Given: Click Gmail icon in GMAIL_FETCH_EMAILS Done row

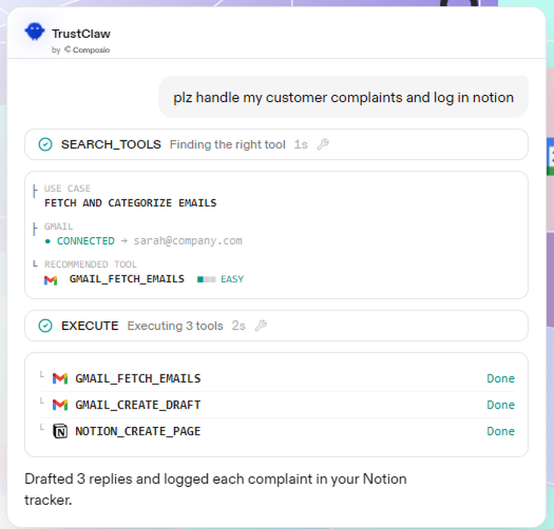Looking at the screenshot, I should [60, 378].
